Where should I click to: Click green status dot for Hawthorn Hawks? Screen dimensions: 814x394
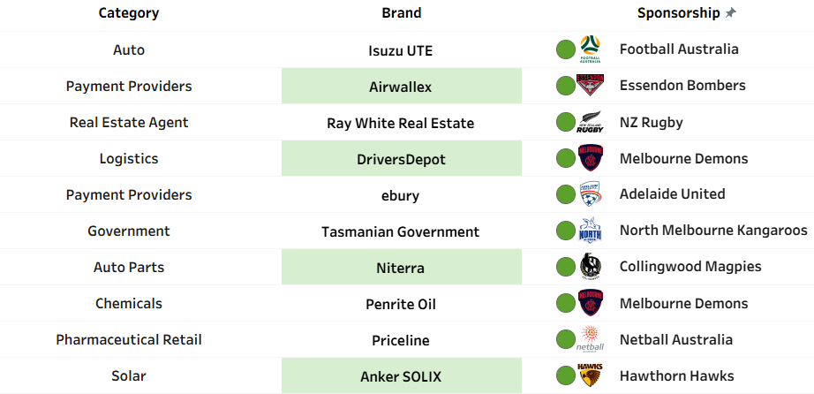[565, 375]
